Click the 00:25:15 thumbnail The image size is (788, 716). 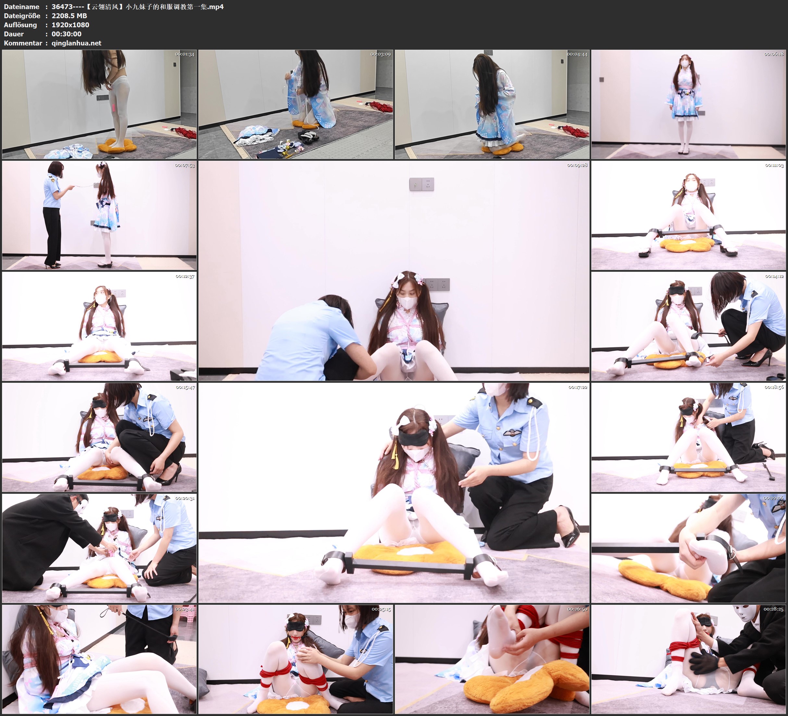tap(296, 659)
